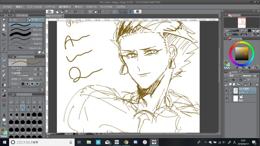260x146 pixels.
Task: Select the Zoom magnifier tool
Action: (x=4, y=20)
